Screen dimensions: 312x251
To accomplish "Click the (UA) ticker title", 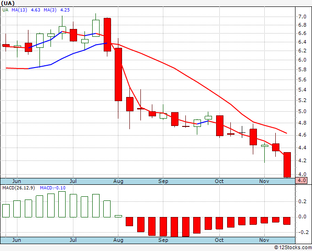I will click(x=8, y=3).
